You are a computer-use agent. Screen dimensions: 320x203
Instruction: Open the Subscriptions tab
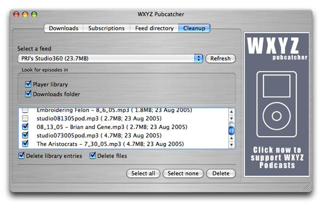[x=106, y=28]
